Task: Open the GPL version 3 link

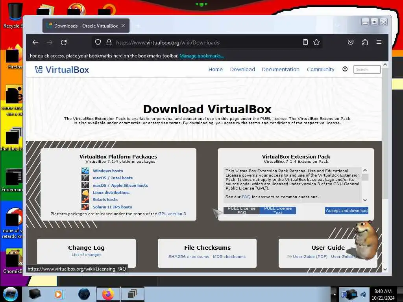Action: pyautogui.click(x=172, y=214)
